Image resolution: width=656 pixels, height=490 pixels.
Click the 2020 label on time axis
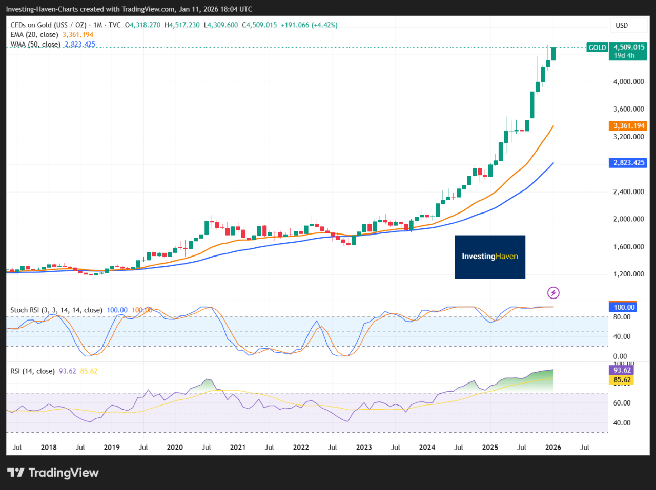pyautogui.click(x=175, y=448)
